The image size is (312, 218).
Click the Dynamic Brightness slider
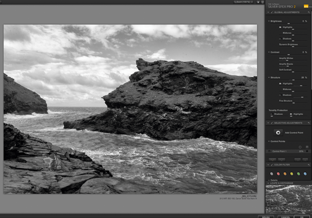293,47
